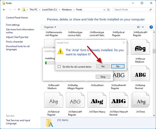Image resolution: width=156 pixels, height=129 pixels.
Task: Click '.VnMysticalH Regular' label
Action: (x=140, y=34)
